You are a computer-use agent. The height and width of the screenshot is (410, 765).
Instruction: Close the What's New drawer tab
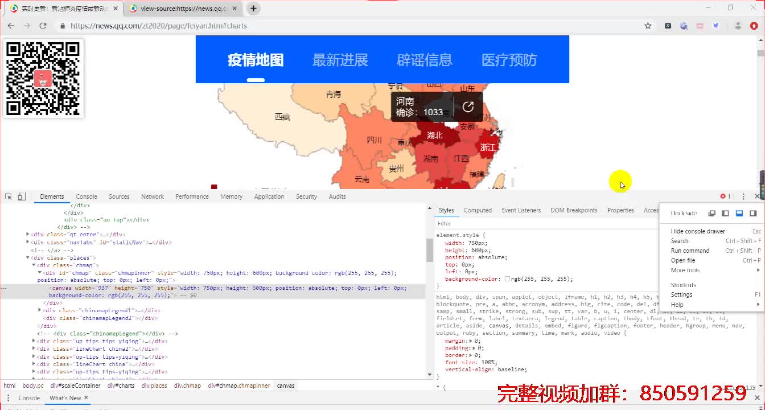pyautogui.click(x=86, y=397)
